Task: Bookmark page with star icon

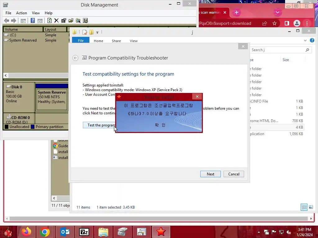Action: click(x=275, y=24)
